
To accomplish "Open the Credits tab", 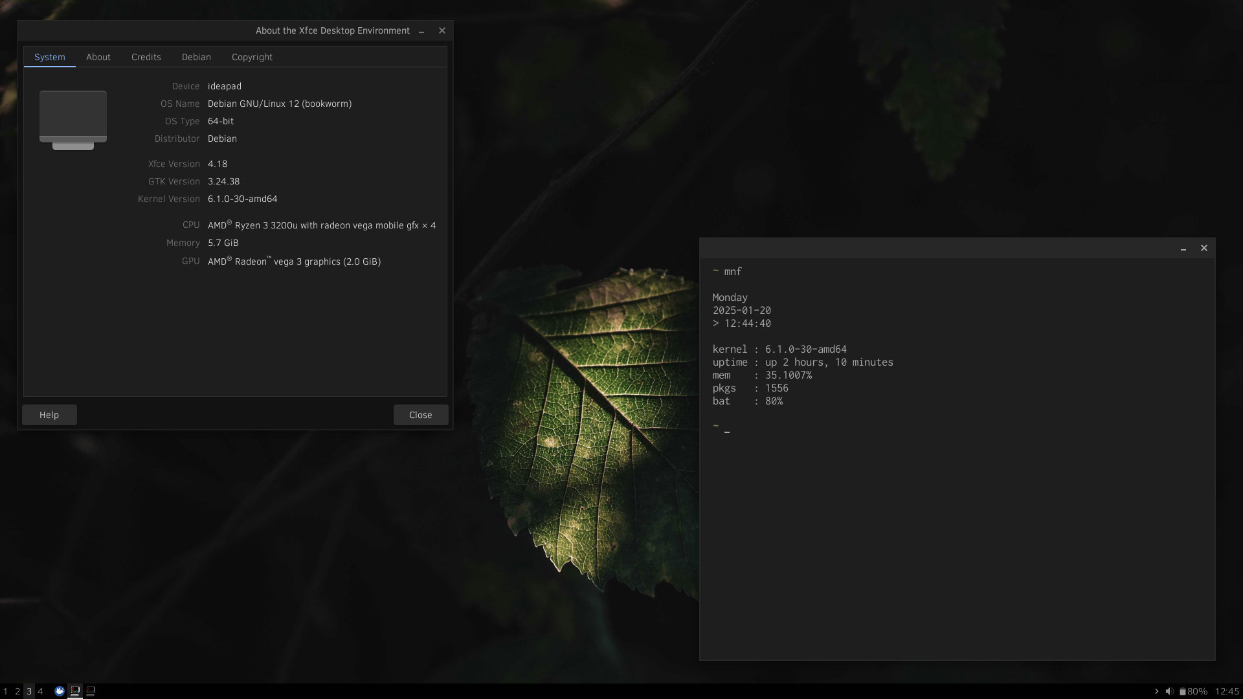I will coord(146,57).
